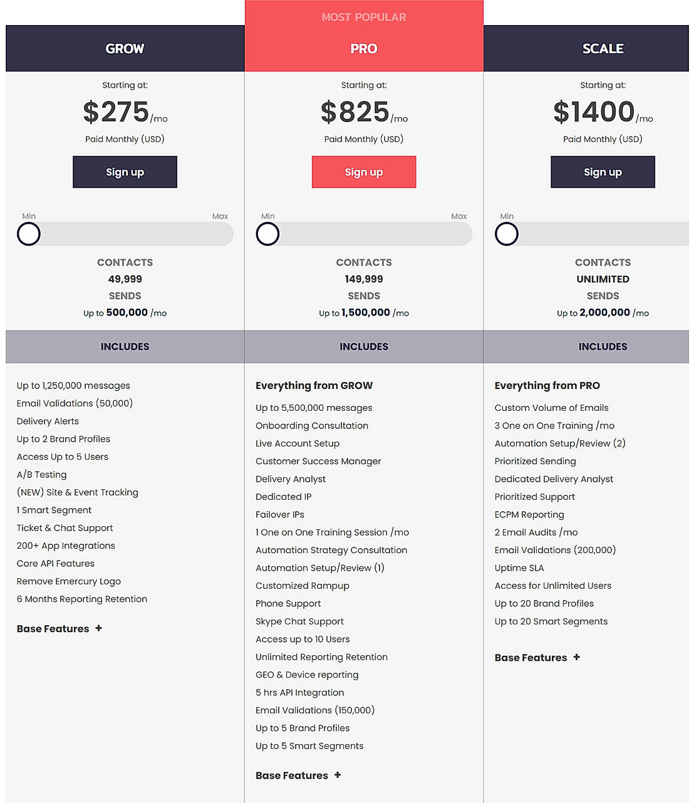Image resolution: width=694 pixels, height=803 pixels.
Task: Click the PRO contacts slider handle
Action: 267,234
